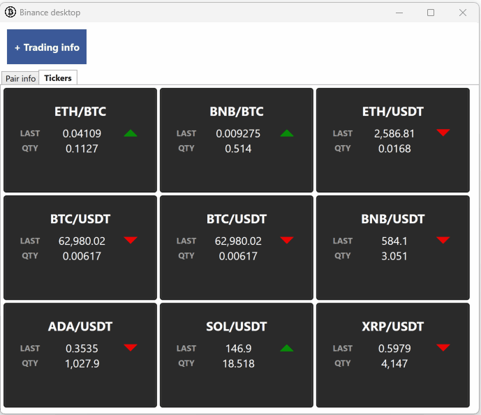Image resolution: width=481 pixels, height=415 pixels.
Task: Click the green up arrow on SOL/USDT card
Action: pos(287,348)
